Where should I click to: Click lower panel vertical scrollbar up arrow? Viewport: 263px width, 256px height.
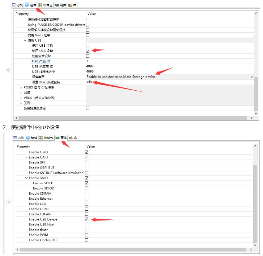(x=255, y=146)
